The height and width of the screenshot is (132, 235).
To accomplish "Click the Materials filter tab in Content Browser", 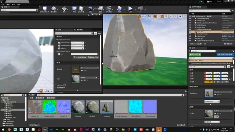I will pyautogui.click(x=31, y=98).
